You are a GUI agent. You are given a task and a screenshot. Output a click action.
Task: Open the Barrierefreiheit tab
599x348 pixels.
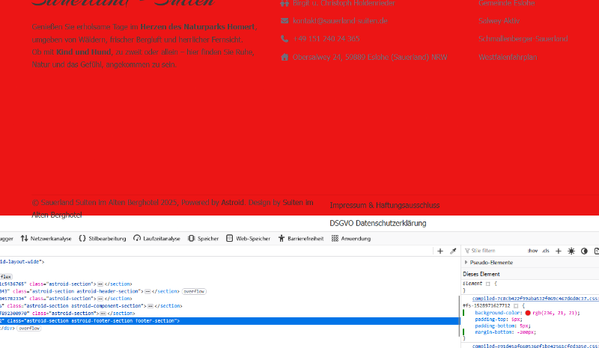(x=304, y=239)
